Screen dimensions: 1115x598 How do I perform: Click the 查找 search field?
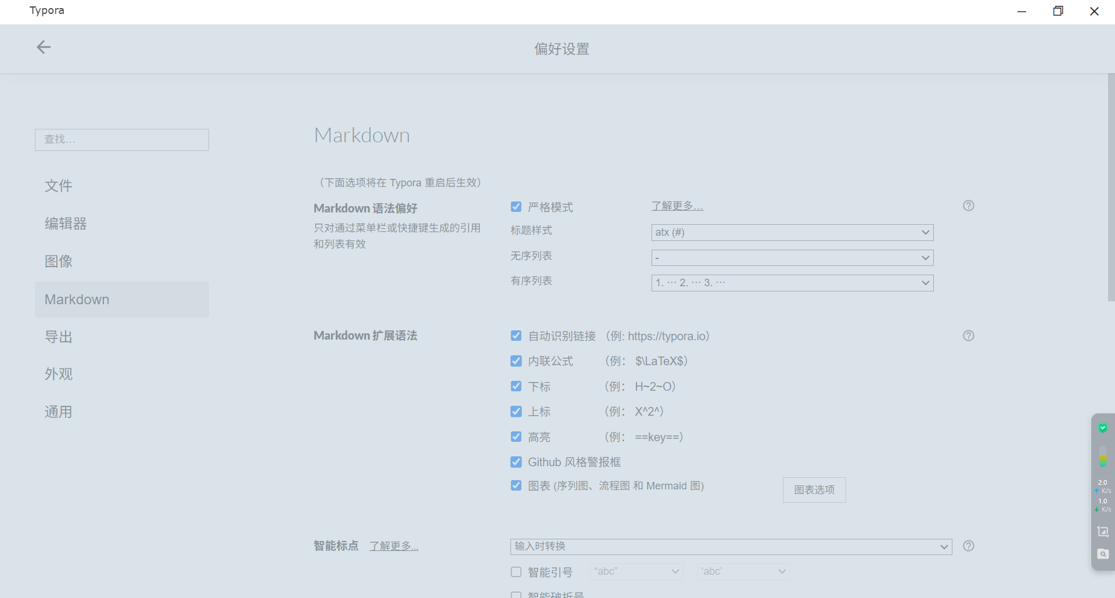pos(122,140)
